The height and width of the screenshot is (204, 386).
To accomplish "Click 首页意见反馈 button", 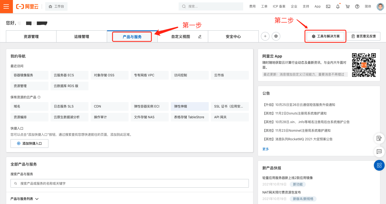I will 363,36.
